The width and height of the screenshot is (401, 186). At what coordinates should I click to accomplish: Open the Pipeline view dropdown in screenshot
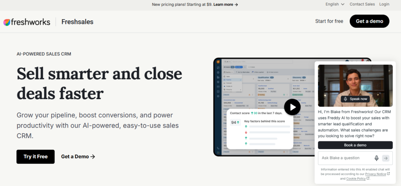pyautogui.click(x=228, y=72)
